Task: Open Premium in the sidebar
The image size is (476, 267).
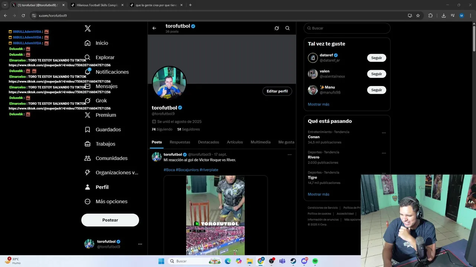Action: coord(100,115)
